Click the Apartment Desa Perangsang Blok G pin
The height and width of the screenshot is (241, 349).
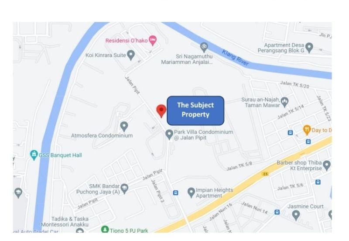(x=309, y=48)
